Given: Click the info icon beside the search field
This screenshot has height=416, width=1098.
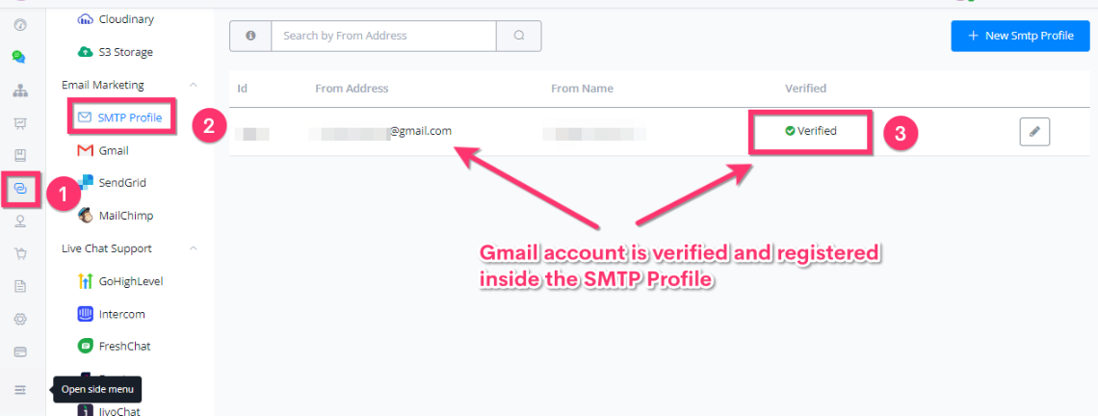Looking at the screenshot, I should [x=250, y=36].
